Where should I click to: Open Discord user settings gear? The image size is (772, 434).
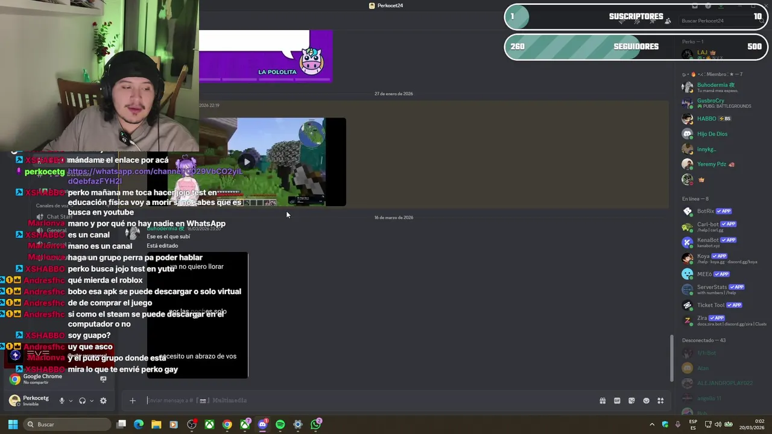[x=103, y=401]
